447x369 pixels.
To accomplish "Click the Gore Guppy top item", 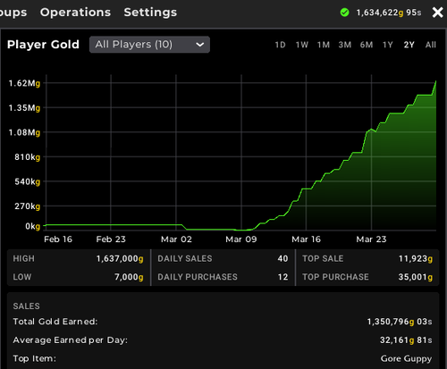I will coord(406,358).
